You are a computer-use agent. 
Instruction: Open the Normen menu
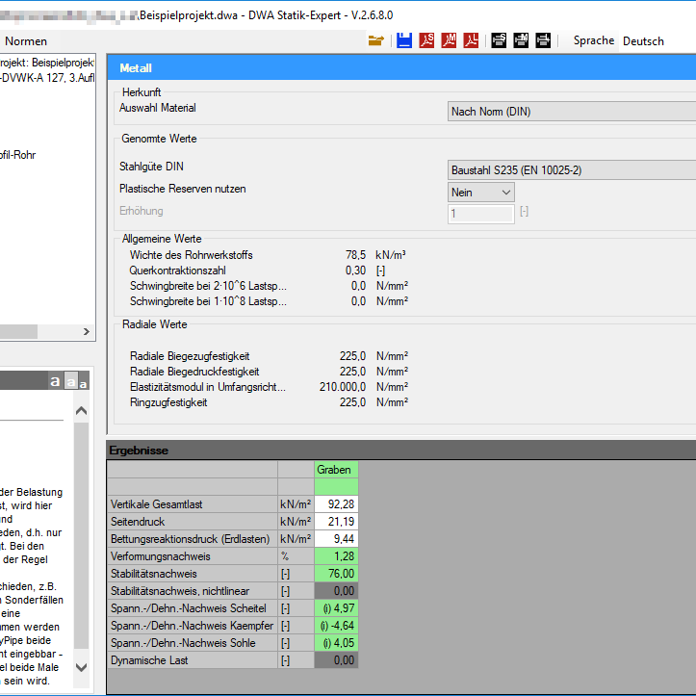point(26,41)
